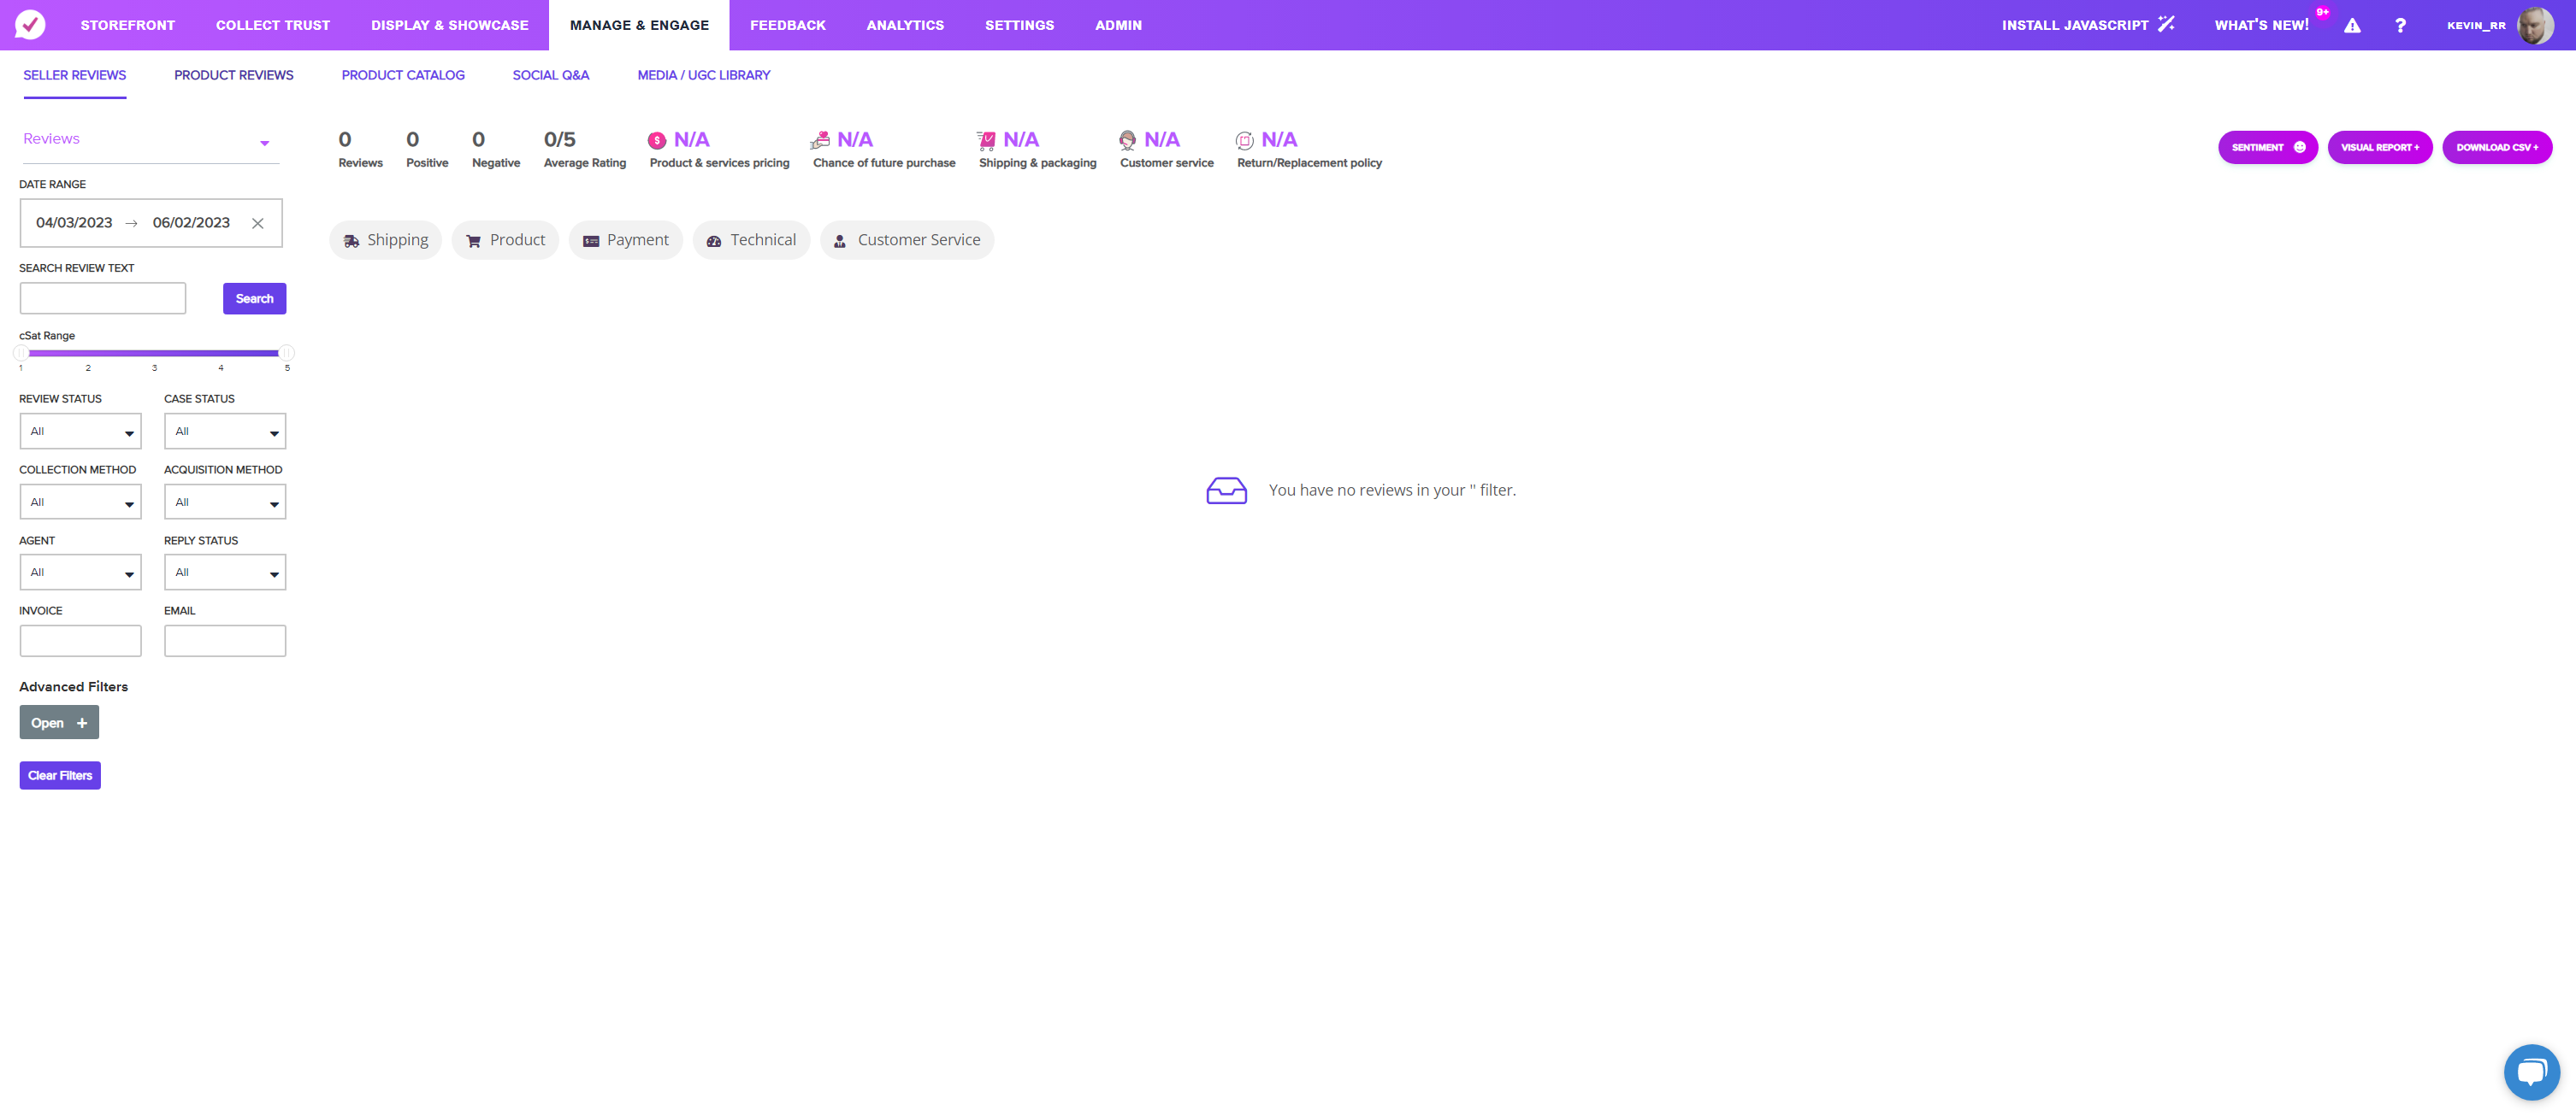
Task: Open the Review Status dropdown
Action: [80, 432]
